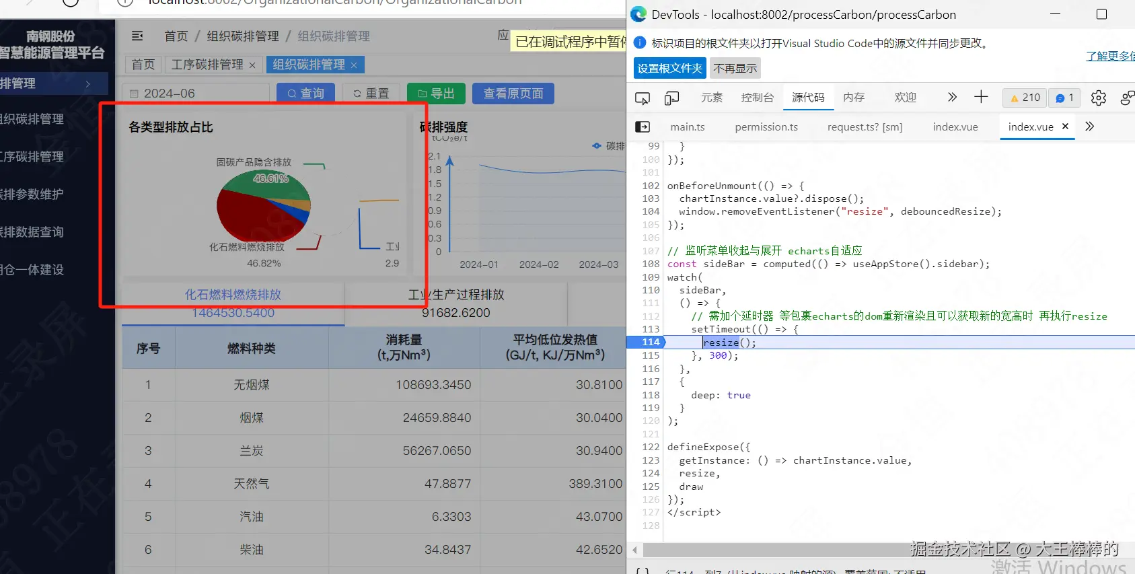Add a new DevTools tool with the plus icon
Image resolution: width=1135 pixels, height=574 pixels.
click(981, 97)
